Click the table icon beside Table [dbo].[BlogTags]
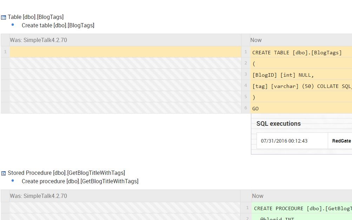352x220 pixels. (x=4, y=17)
